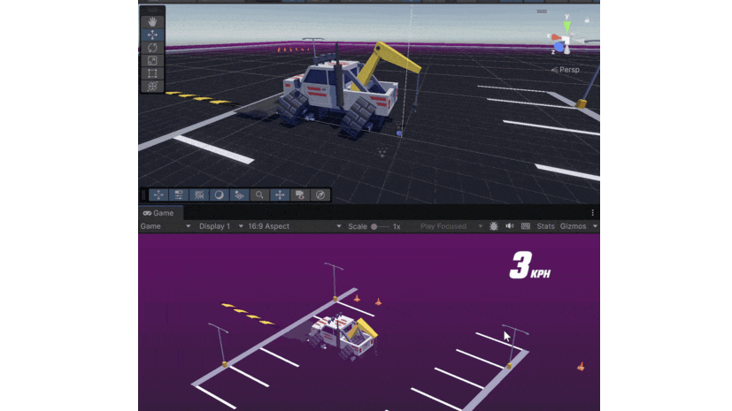Click the shaded draw mode sphere icon
This screenshot has width=732, height=411.
219,194
